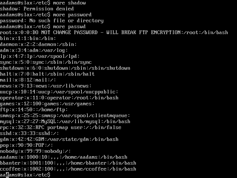Click the gdm account line
The height and width of the screenshot is (178, 237).
tap(59, 139)
